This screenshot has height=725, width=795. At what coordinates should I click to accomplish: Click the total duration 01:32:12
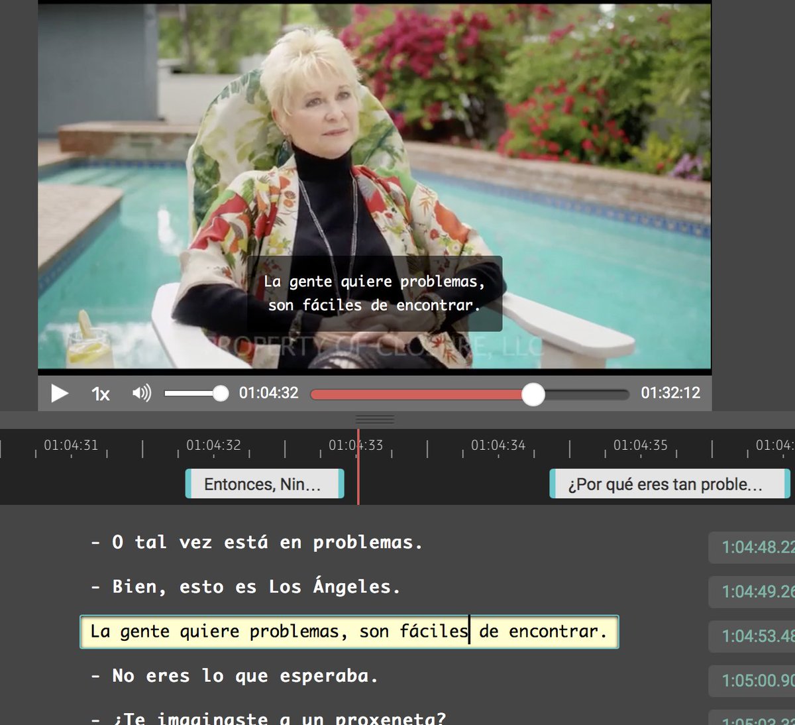pos(670,393)
